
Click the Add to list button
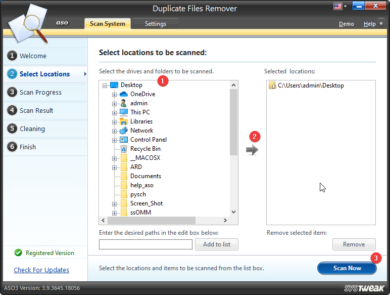click(217, 244)
